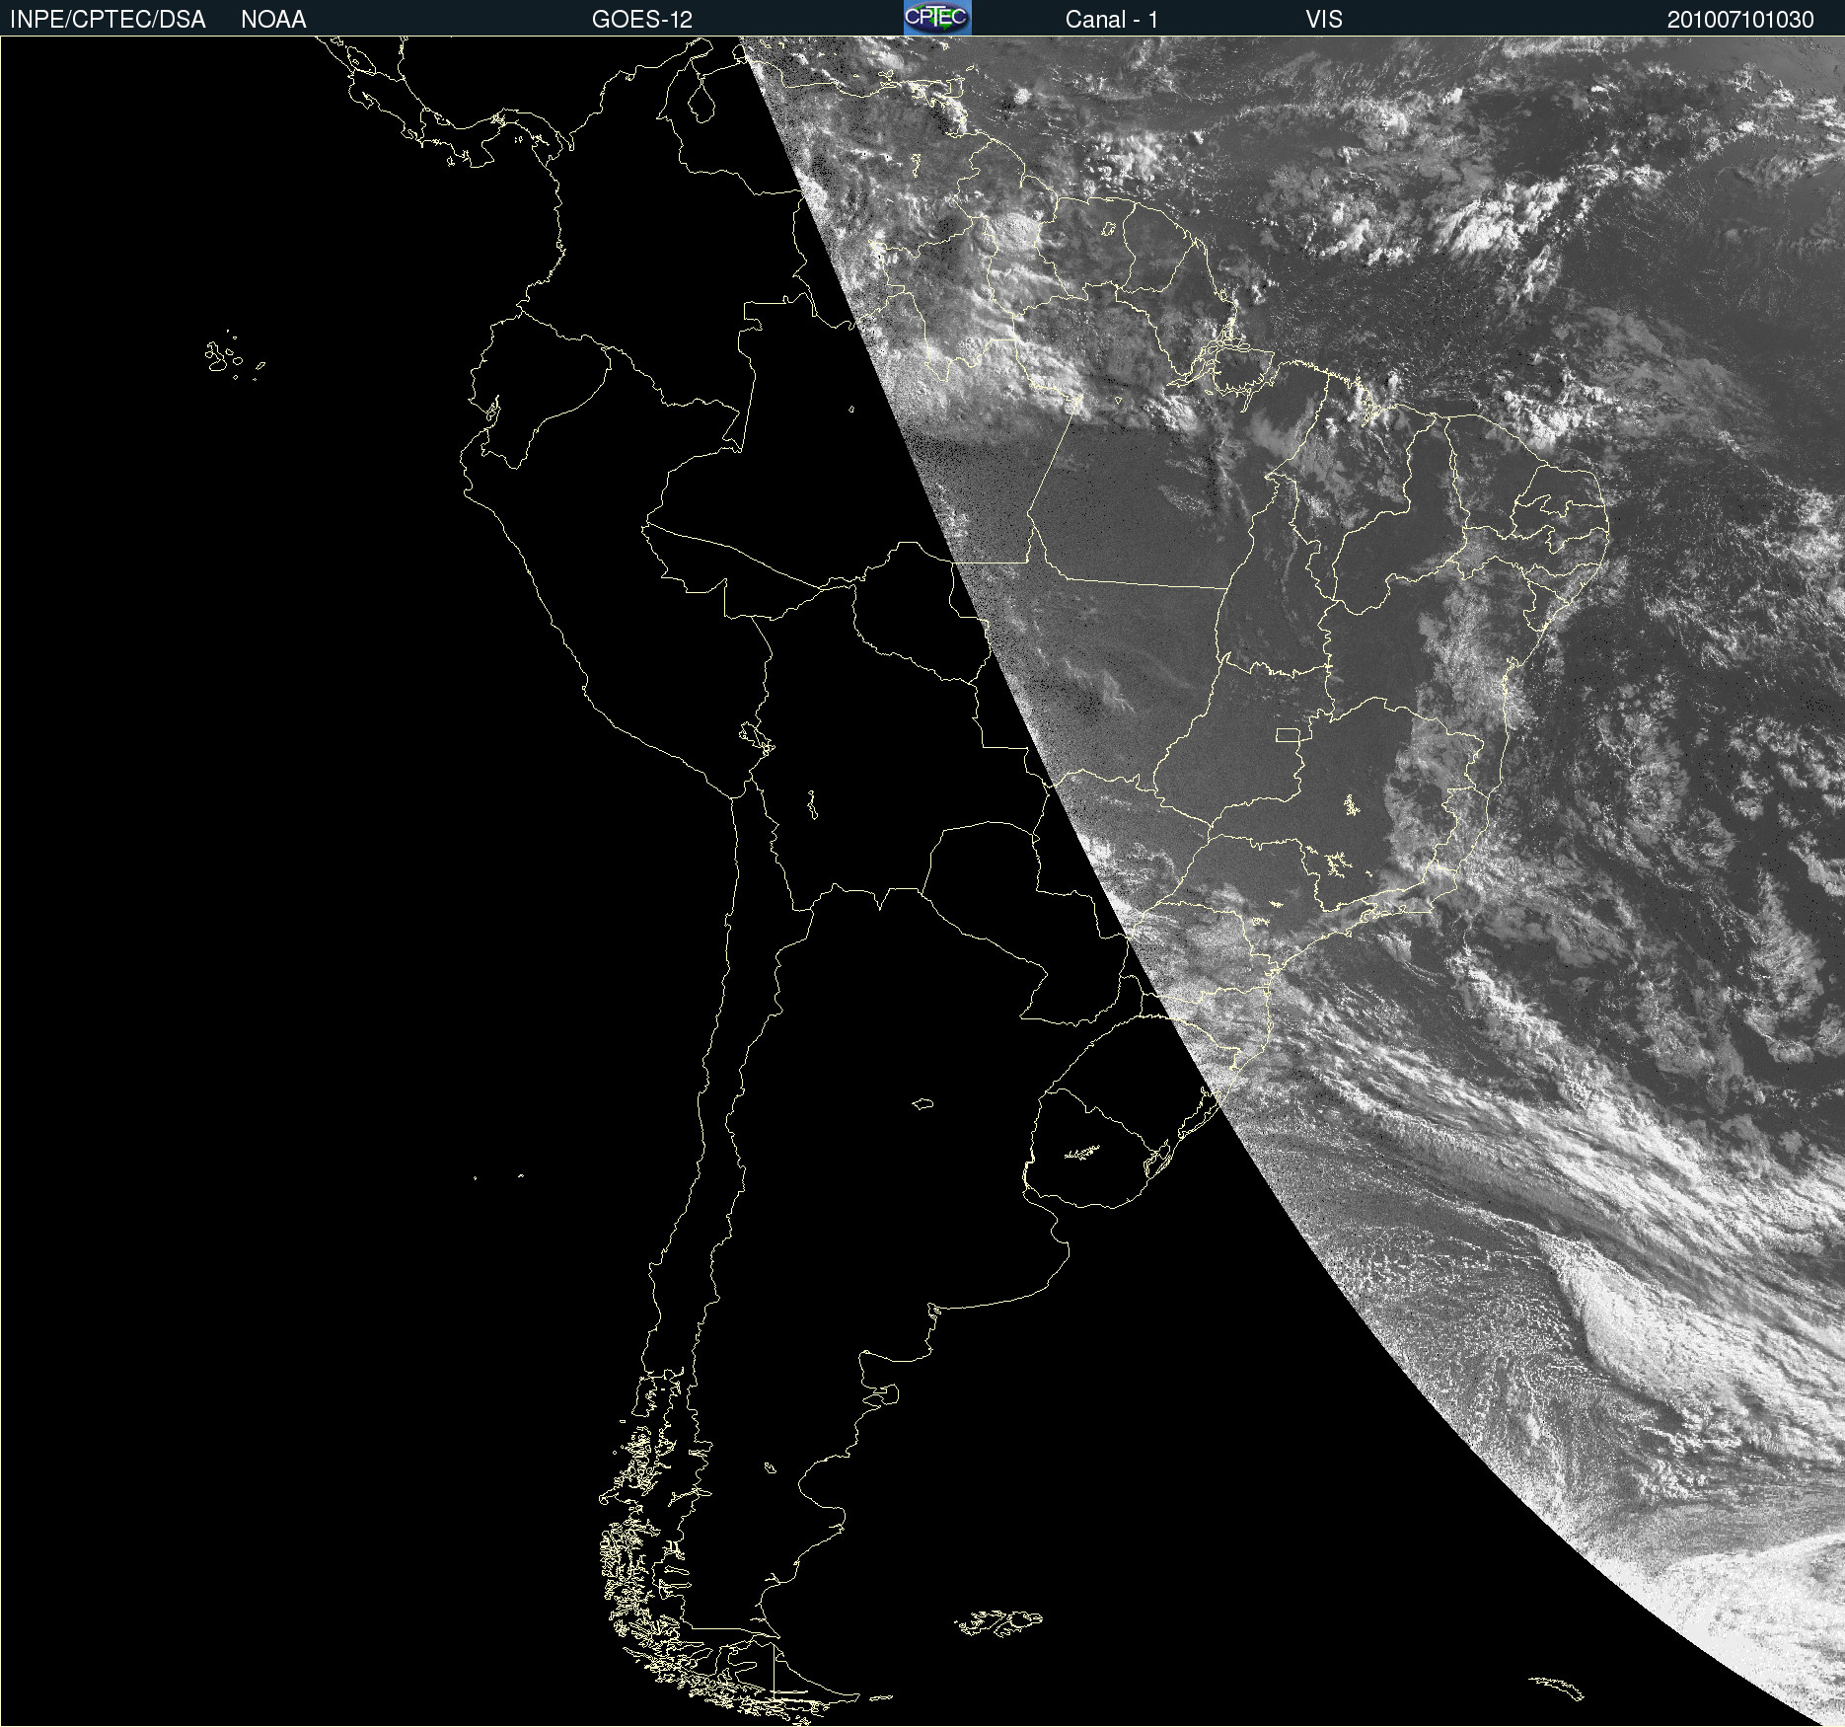This screenshot has width=1845, height=1727.
Task: Click the INPE/CPTEC/DSA label
Action: pos(108,20)
